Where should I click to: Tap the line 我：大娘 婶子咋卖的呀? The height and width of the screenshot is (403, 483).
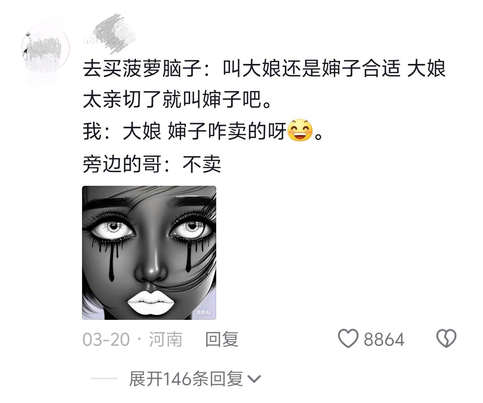click(x=204, y=131)
